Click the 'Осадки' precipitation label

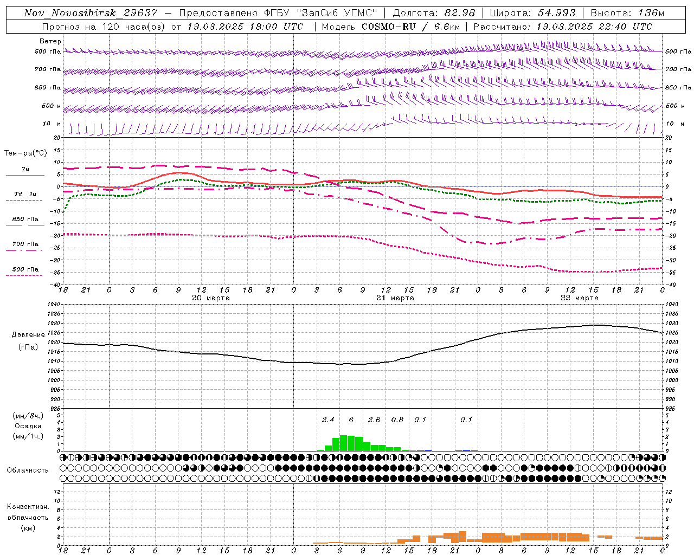pos(28,426)
